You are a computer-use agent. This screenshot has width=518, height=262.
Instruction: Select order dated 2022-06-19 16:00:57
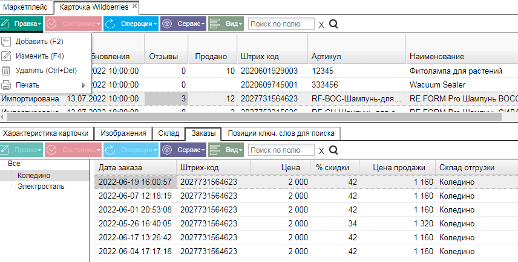pos(135,182)
